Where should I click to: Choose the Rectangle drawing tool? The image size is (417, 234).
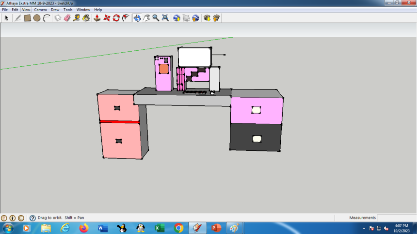(27, 18)
